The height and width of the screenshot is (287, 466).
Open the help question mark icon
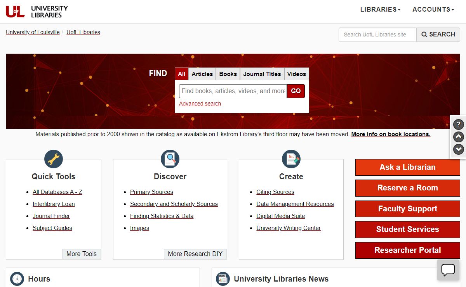tap(459, 124)
